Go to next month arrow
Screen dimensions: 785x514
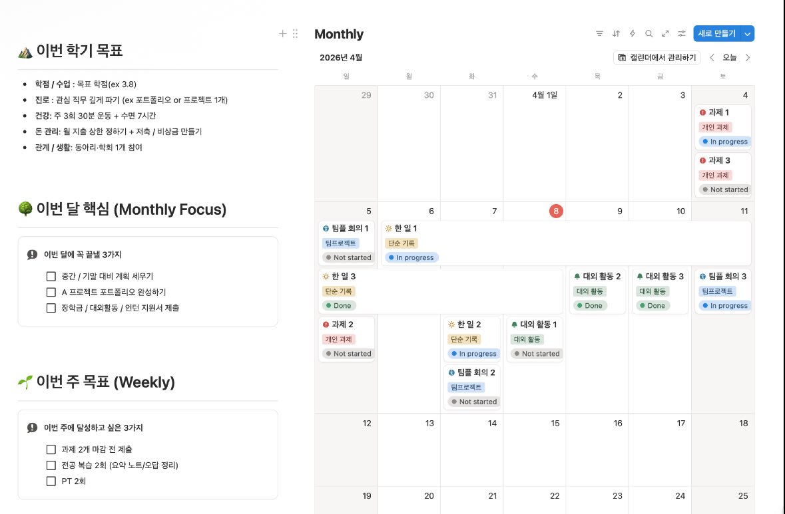tap(748, 57)
